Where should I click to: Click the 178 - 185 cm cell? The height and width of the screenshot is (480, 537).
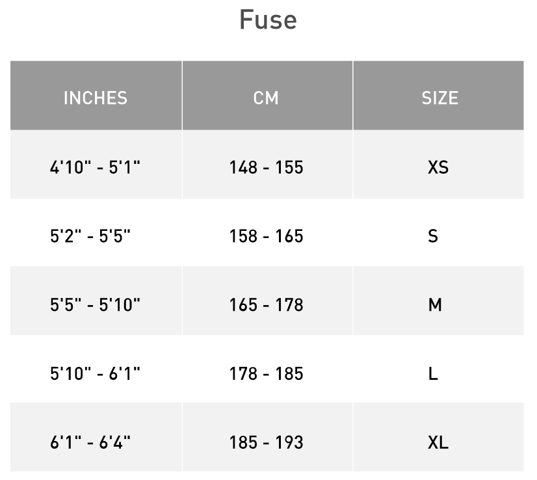point(266,373)
